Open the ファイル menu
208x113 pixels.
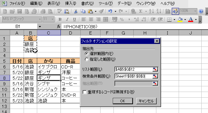coord(17,3)
